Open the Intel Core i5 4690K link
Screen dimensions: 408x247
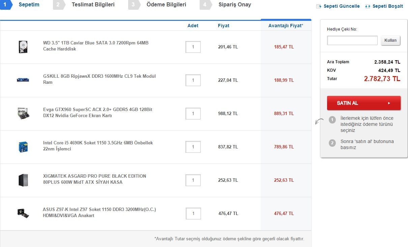coord(98,146)
